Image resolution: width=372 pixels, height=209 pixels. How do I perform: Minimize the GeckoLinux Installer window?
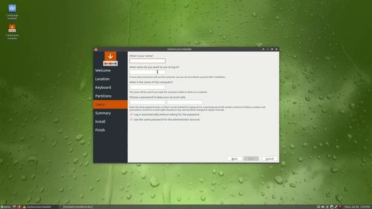pyautogui.click(x=267, y=49)
